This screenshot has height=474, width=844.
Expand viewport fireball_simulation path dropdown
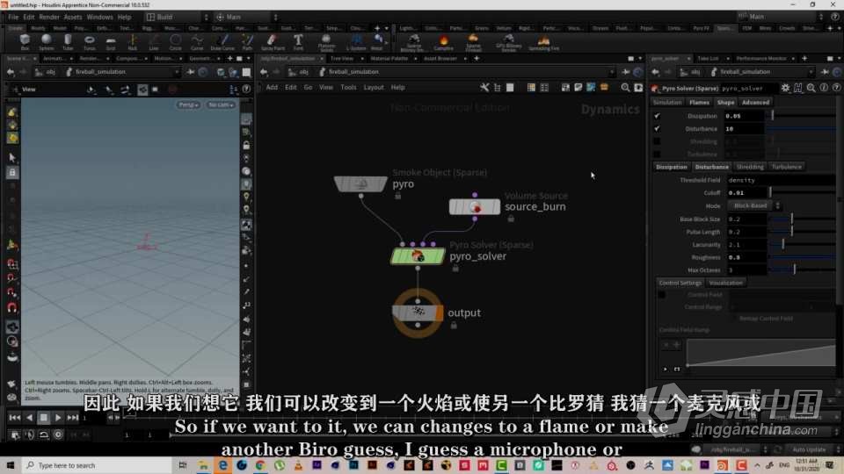coord(177,71)
